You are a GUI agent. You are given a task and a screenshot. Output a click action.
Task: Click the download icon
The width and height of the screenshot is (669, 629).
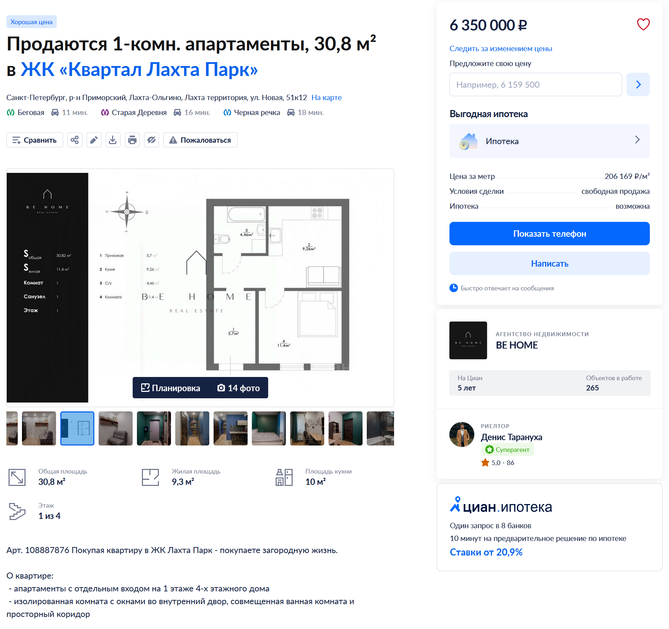(113, 140)
